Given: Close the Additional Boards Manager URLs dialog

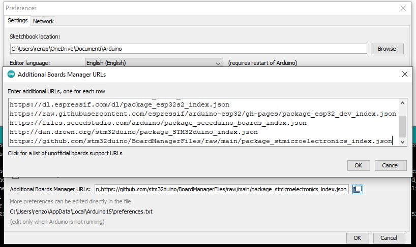Looking at the screenshot, I should 405,74.
